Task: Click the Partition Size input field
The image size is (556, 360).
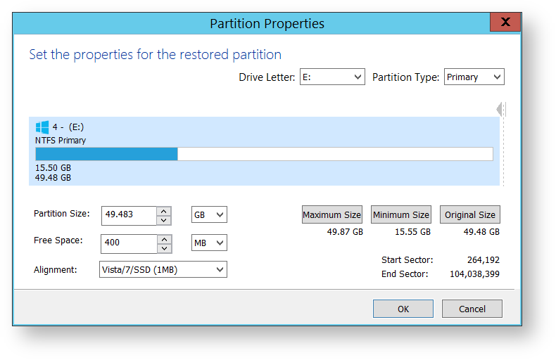Action: tap(129, 216)
